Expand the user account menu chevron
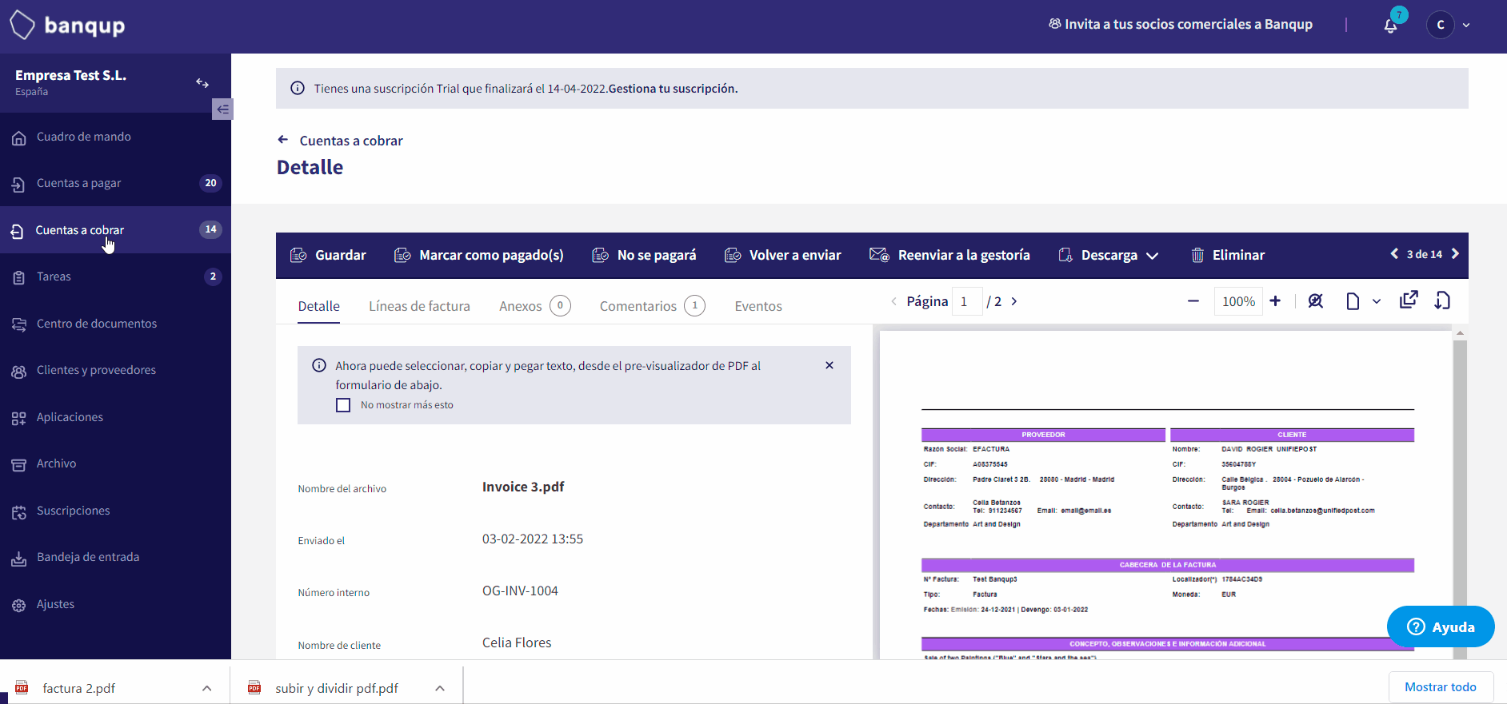This screenshot has height=704, width=1507. [x=1466, y=25]
